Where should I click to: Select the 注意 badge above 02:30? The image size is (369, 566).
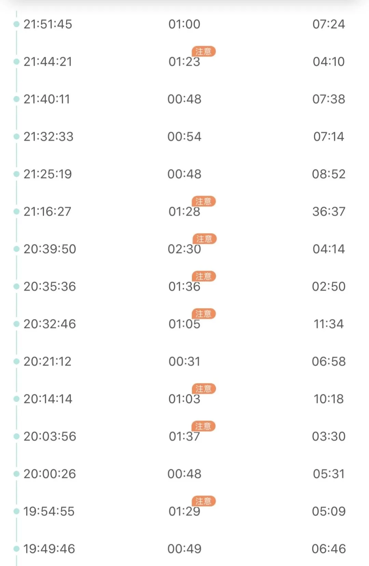pyautogui.click(x=204, y=239)
